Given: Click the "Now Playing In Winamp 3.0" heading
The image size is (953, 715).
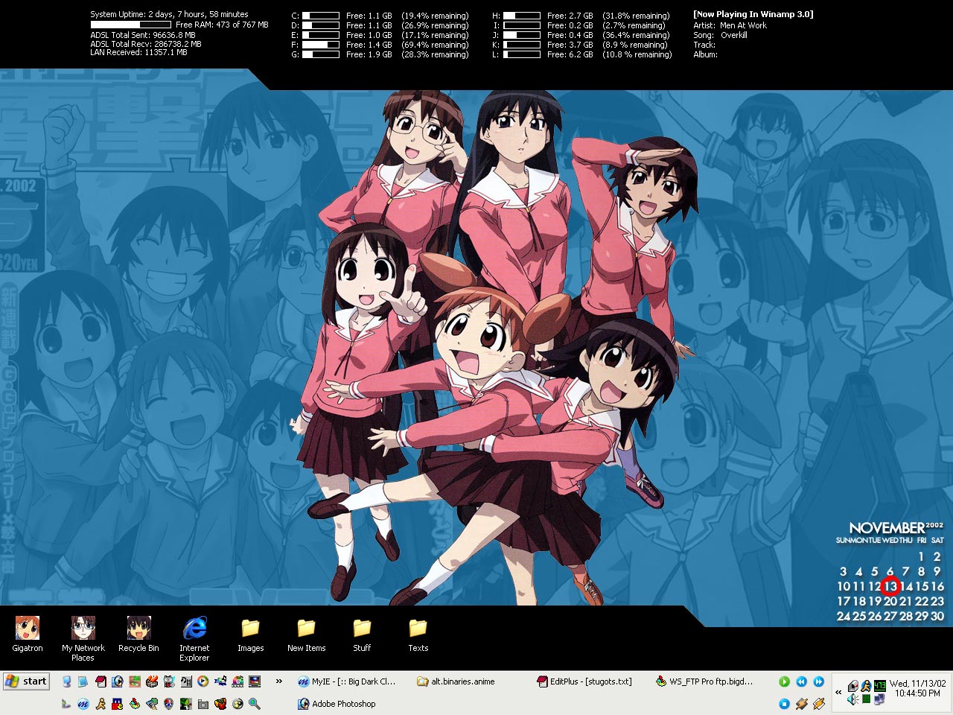Looking at the screenshot, I should point(753,14).
